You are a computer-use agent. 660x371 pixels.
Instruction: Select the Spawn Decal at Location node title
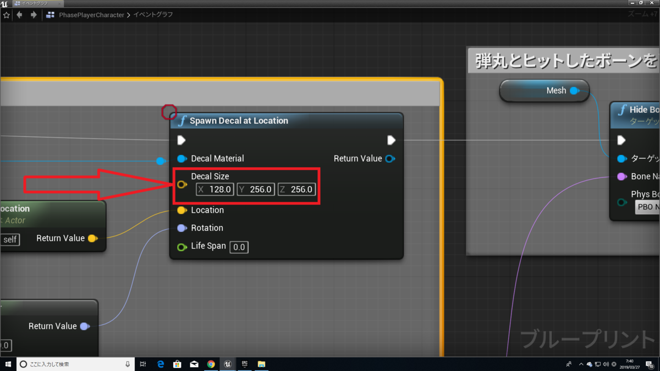239,120
